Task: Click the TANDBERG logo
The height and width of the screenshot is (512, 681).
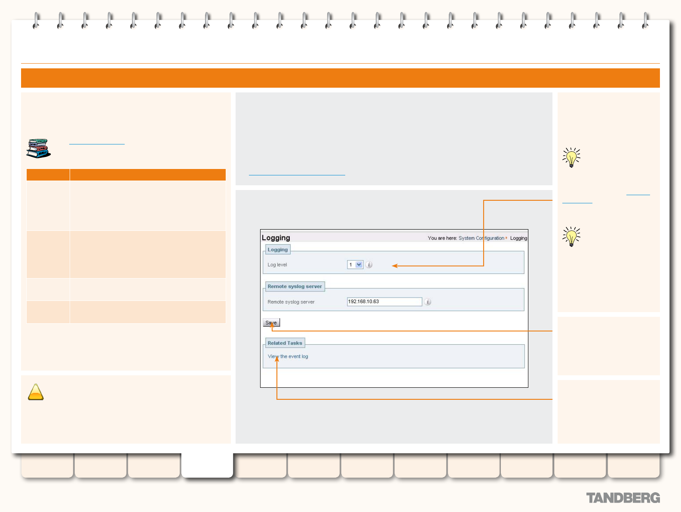Action: click(623, 498)
